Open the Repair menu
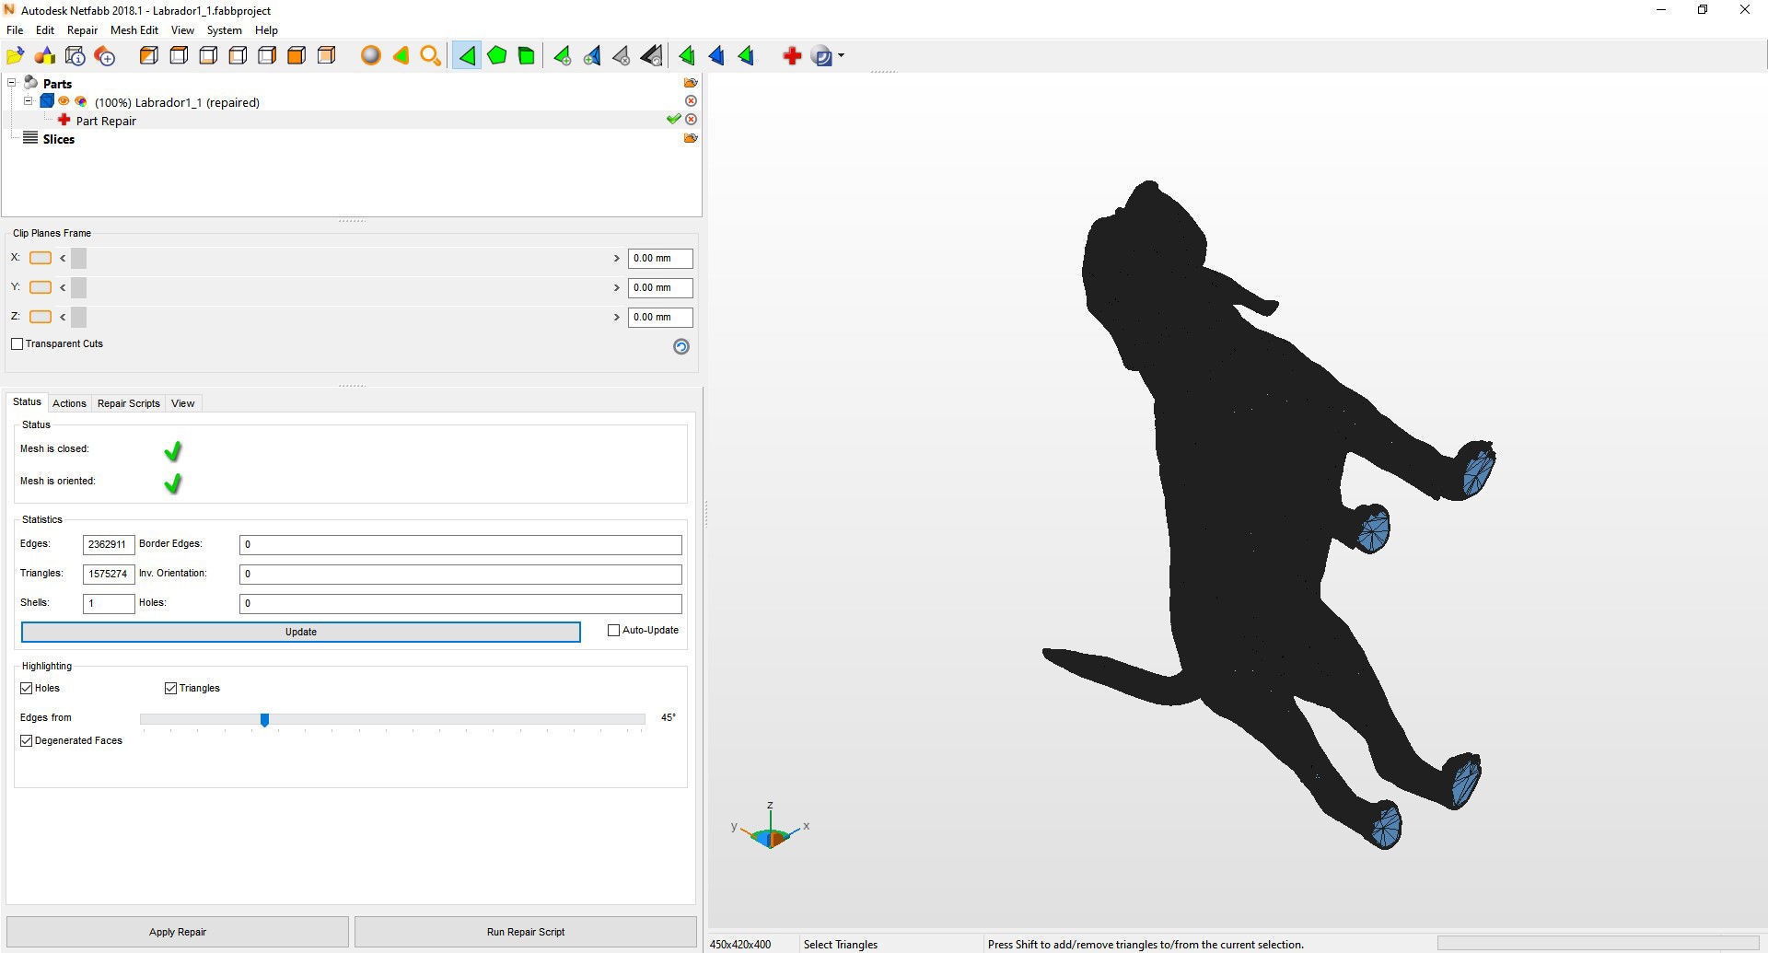The height and width of the screenshot is (953, 1768). pos(83,30)
